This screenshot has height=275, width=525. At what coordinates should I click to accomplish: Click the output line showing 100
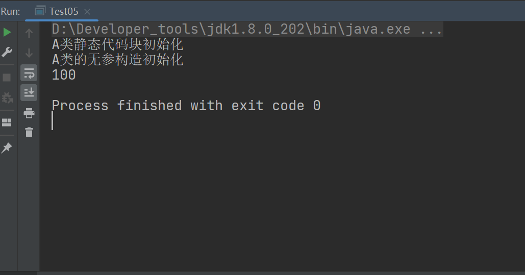[x=64, y=75]
